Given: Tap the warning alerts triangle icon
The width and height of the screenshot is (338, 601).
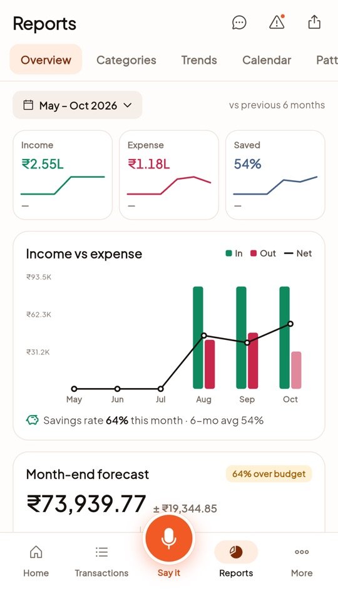Looking at the screenshot, I should click(277, 23).
